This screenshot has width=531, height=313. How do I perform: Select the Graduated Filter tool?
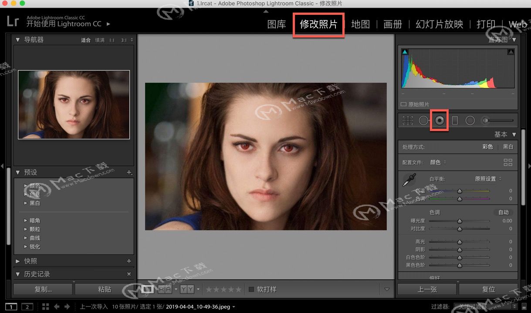coord(455,121)
